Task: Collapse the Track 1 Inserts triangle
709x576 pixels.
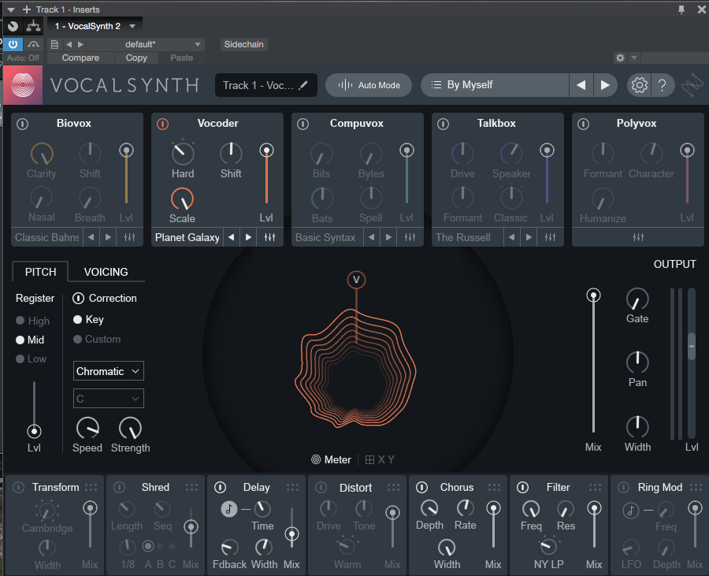Action: pyautogui.click(x=11, y=9)
